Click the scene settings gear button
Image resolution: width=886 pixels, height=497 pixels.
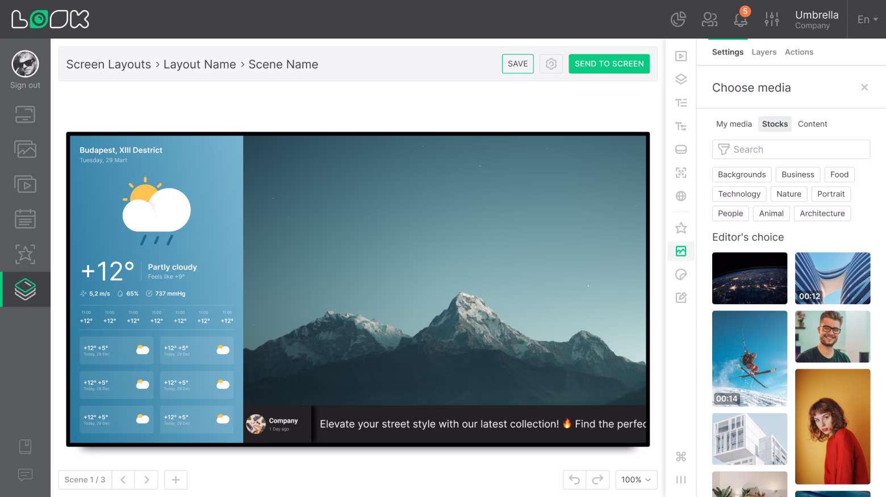(551, 64)
